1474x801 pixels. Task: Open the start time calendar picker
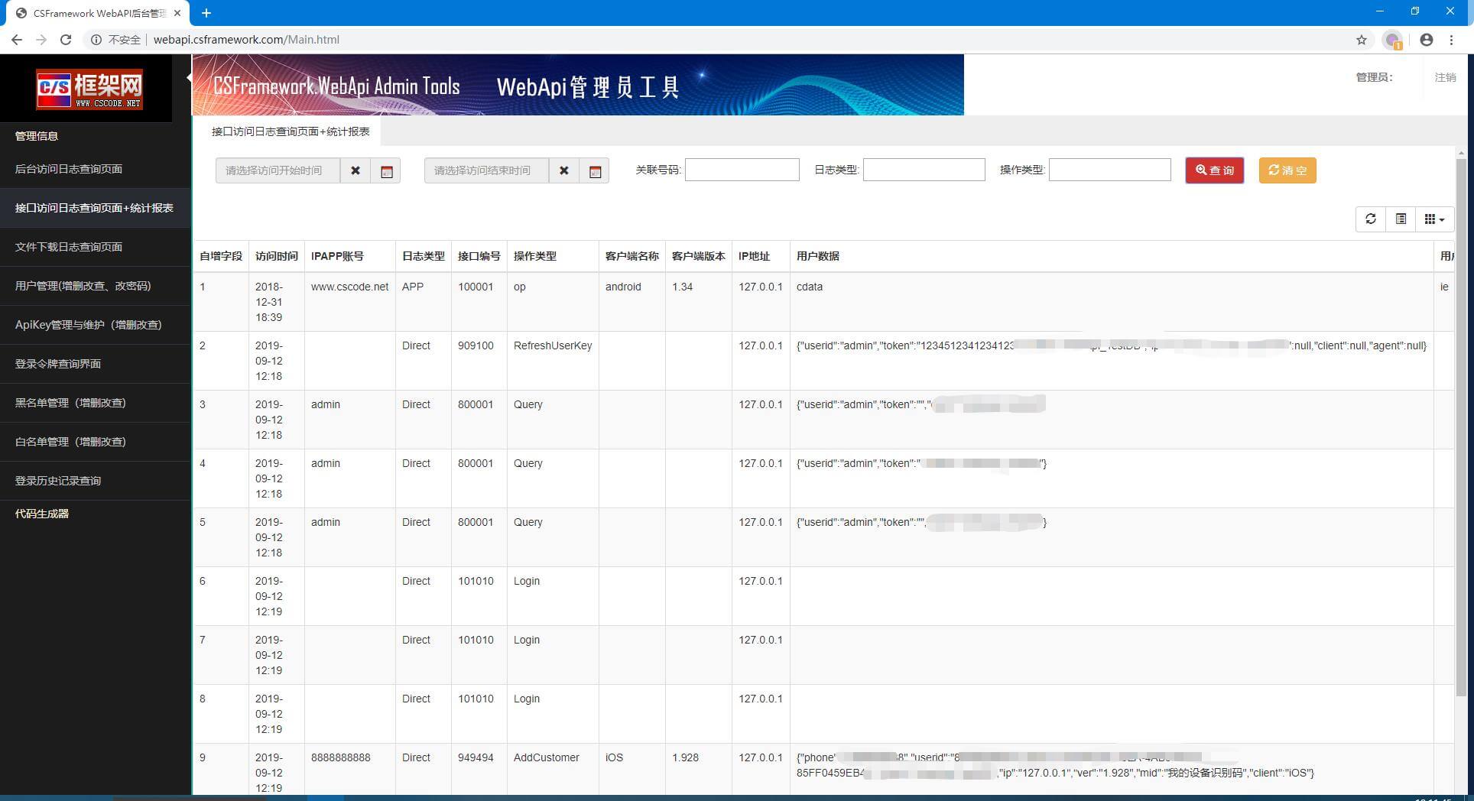(386, 170)
